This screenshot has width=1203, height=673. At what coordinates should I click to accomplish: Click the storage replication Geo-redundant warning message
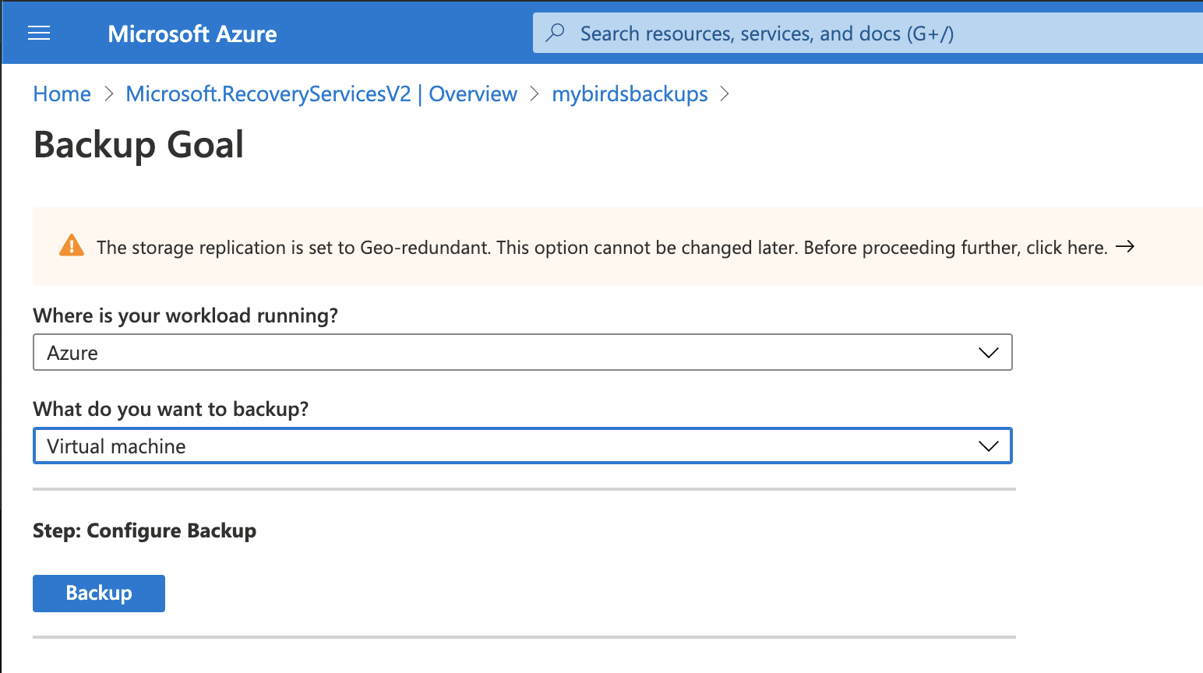(x=601, y=248)
